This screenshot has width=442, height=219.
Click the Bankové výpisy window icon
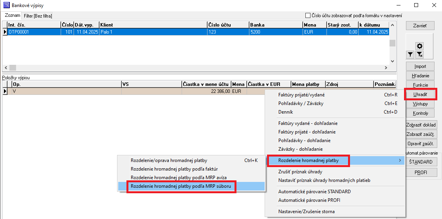pyautogui.click(x=6, y=5)
